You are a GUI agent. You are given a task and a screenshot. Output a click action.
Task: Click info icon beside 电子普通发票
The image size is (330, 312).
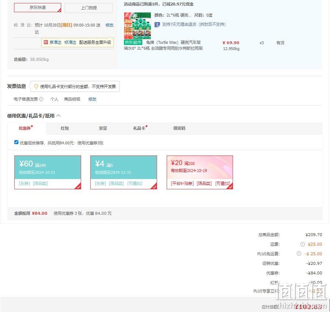(41, 99)
